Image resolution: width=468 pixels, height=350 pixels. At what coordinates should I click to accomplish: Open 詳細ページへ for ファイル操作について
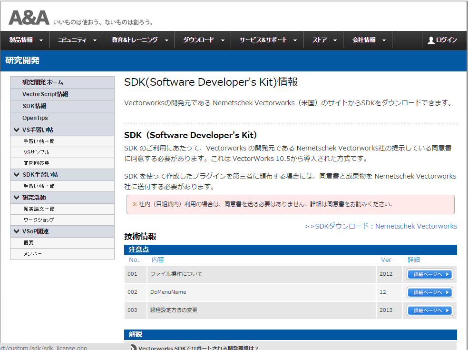(430, 274)
